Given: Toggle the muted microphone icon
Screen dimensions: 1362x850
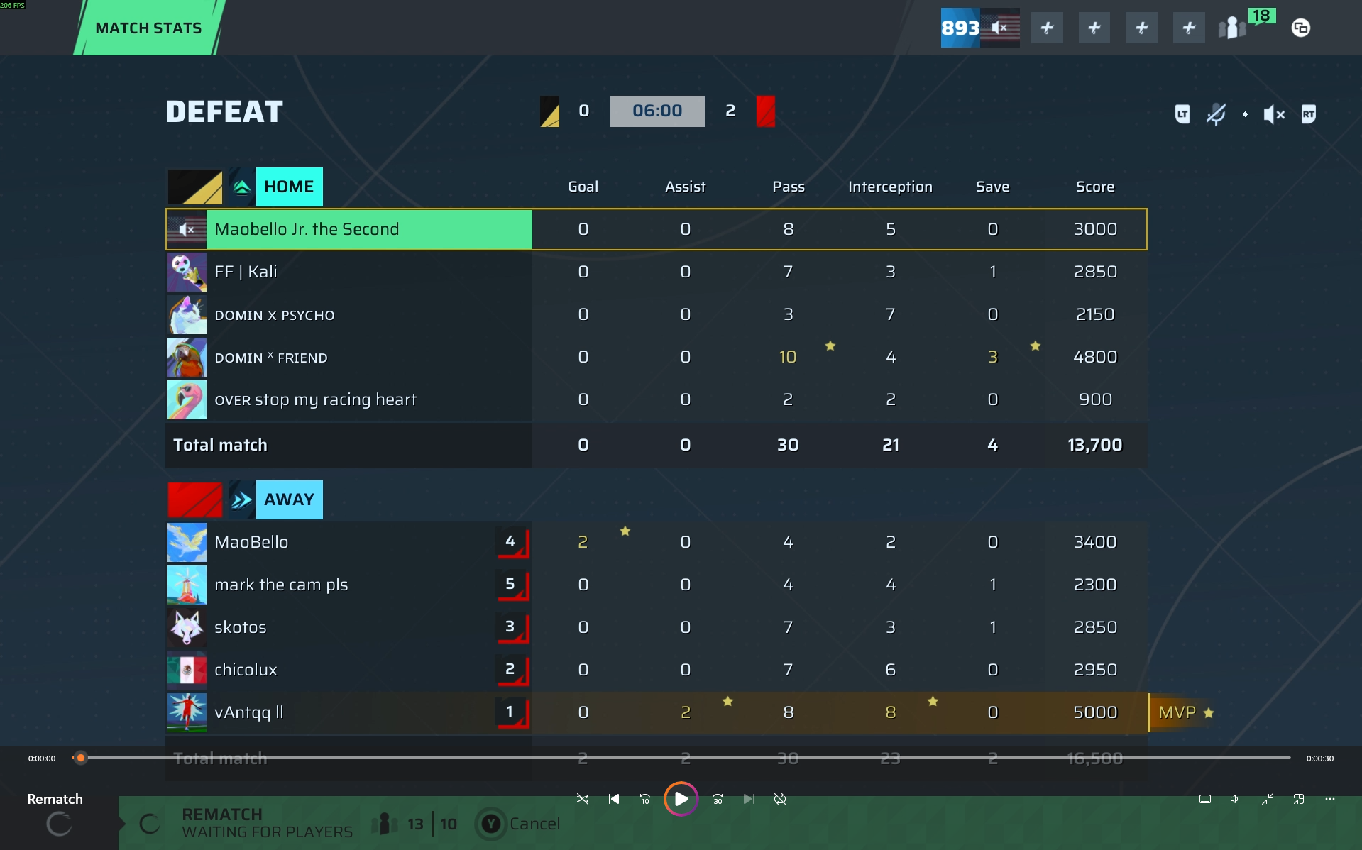Looking at the screenshot, I should pyautogui.click(x=1216, y=114).
